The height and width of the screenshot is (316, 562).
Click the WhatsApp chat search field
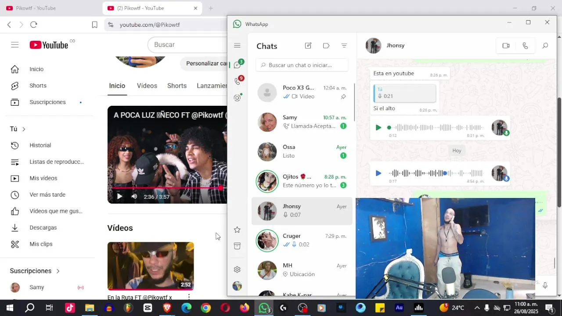[302, 65]
